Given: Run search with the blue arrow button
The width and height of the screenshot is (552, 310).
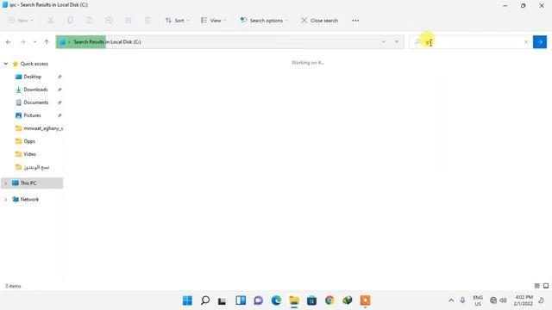Looking at the screenshot, I should click(540, 42).
